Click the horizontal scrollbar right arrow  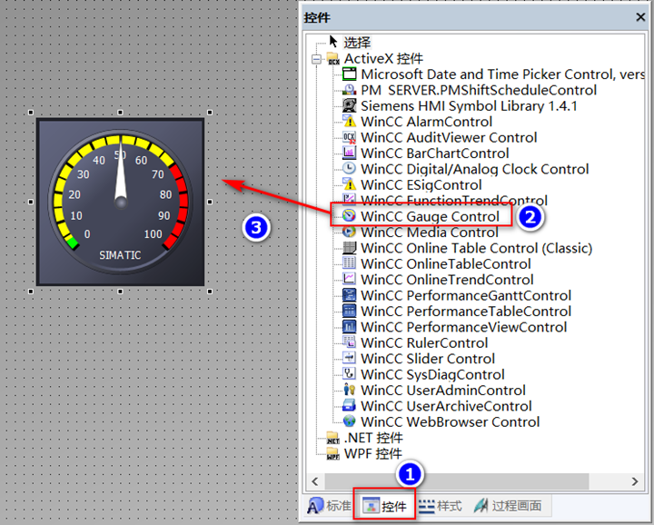635,481
